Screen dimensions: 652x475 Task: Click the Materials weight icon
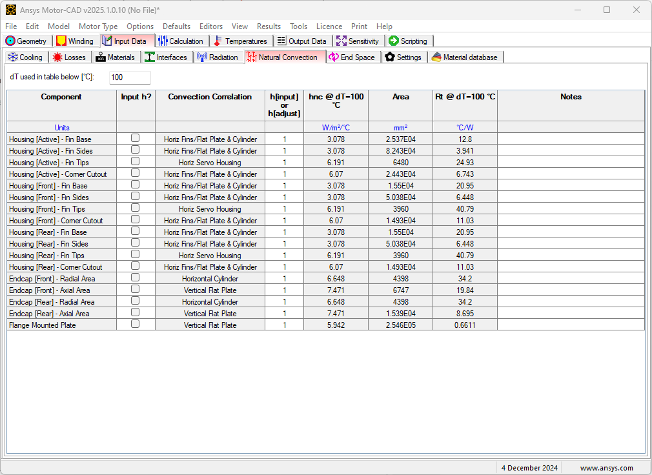tap(101, 57)
